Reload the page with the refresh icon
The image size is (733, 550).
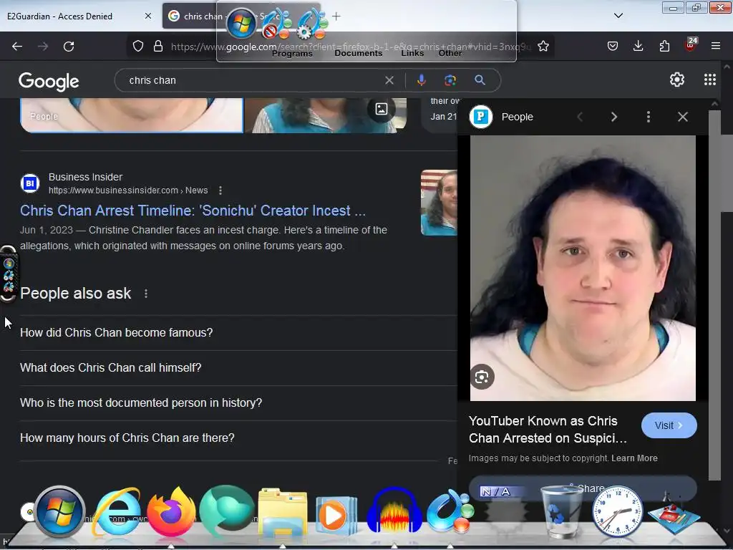point(69,47)
